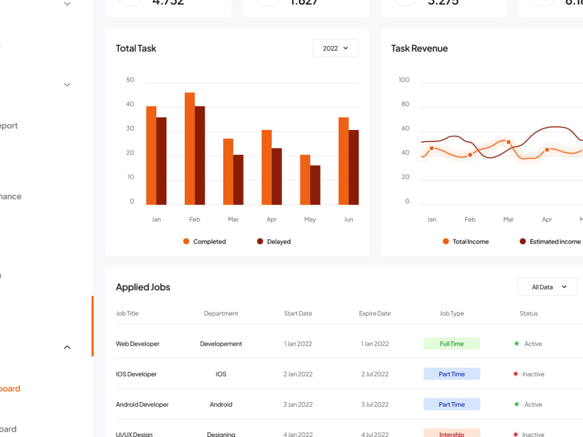This screenshot has height=437, width=583.
Task: Click the Total Income legend dot
Action: point(446,242)
